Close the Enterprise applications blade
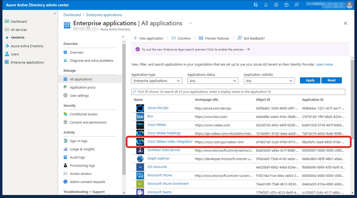This screenshot has width=357, height=198. click(x=346, y=23)
